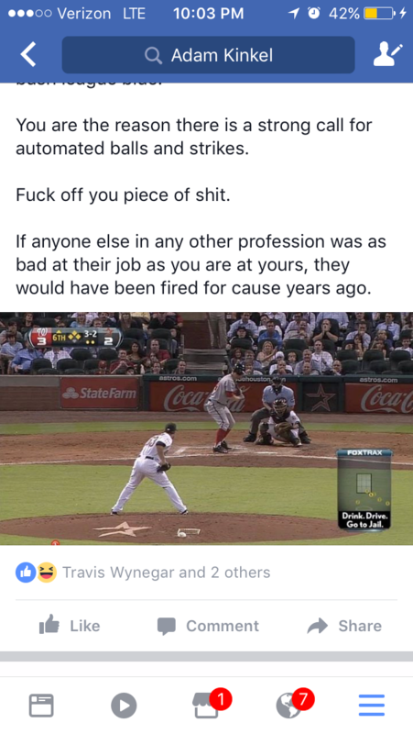This screenshot has width=413, height=734.
Task: Open the News Feed tab icon
Action: (41, 706)
